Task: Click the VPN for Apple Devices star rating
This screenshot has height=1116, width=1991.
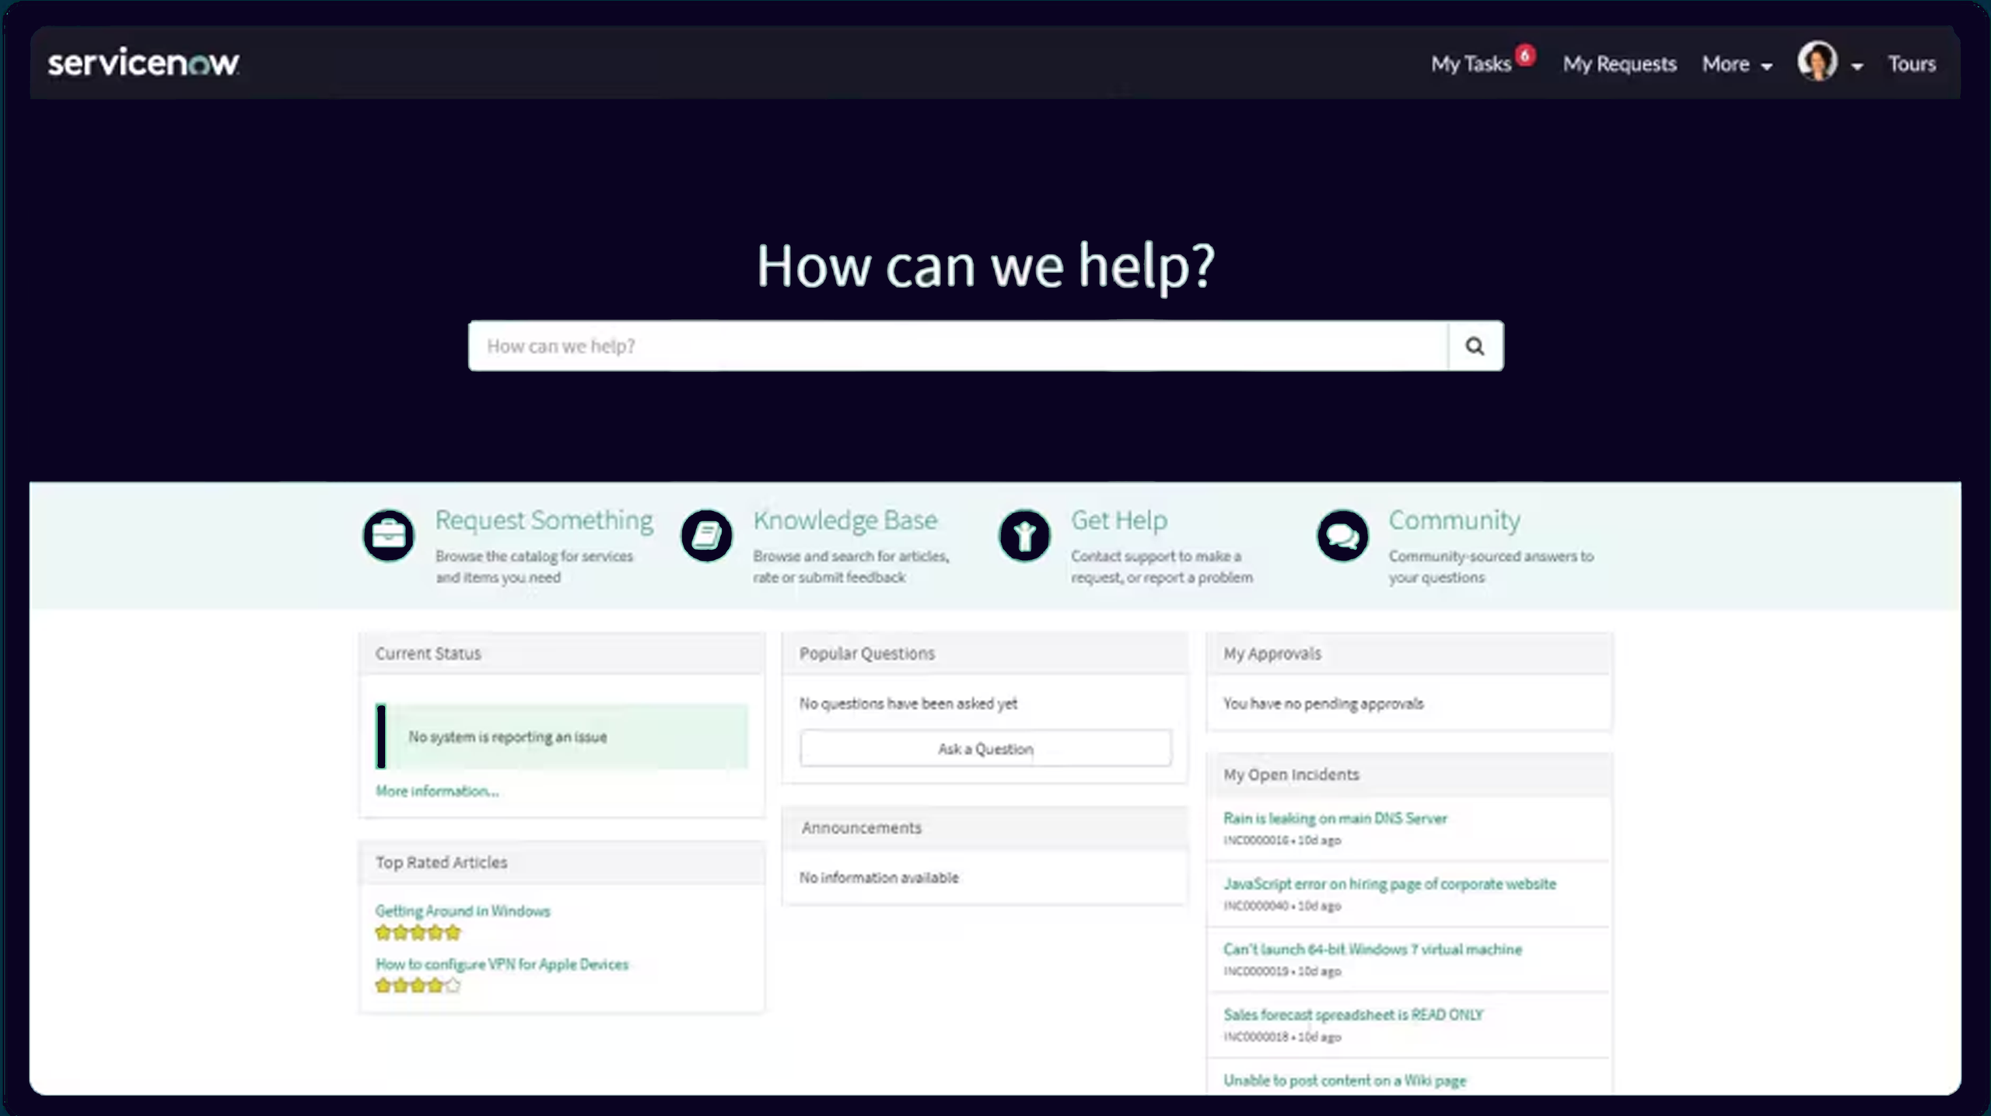Action: point(418,985)
